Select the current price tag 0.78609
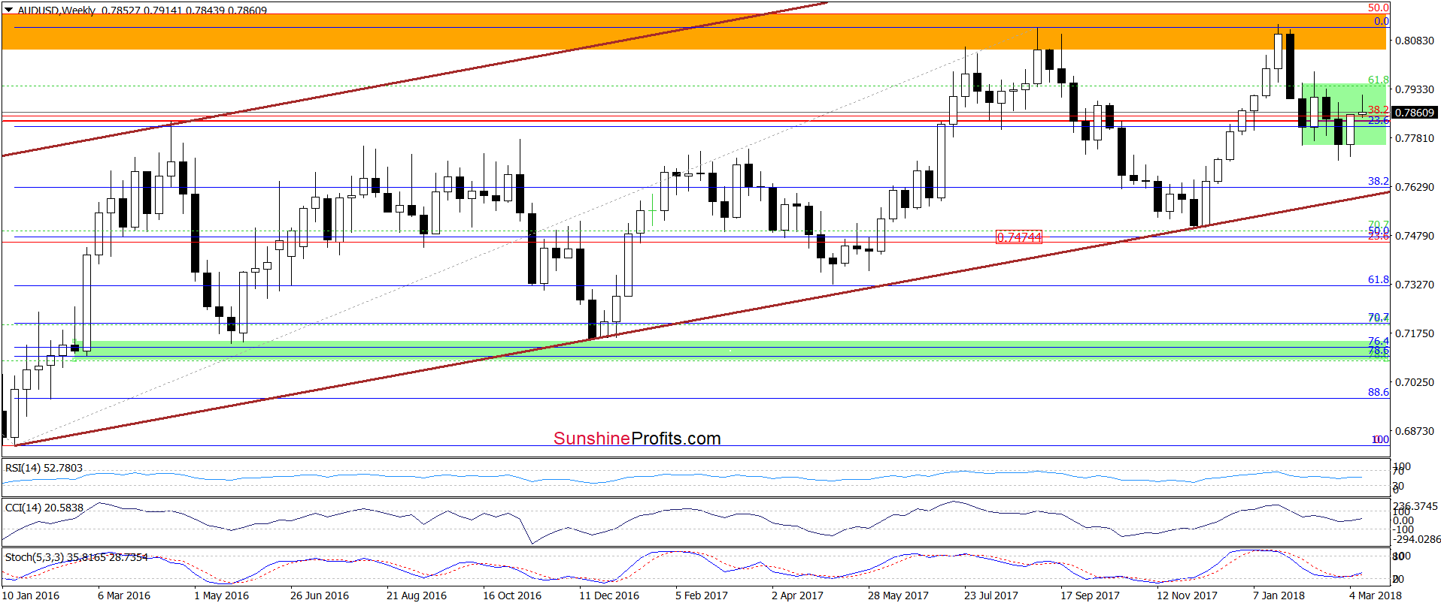Screen dimensions: 1441x606 coord(1415,113)
